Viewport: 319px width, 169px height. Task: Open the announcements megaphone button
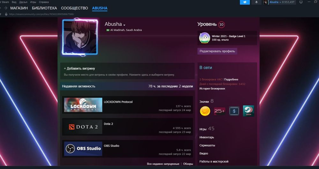point(245,2)
